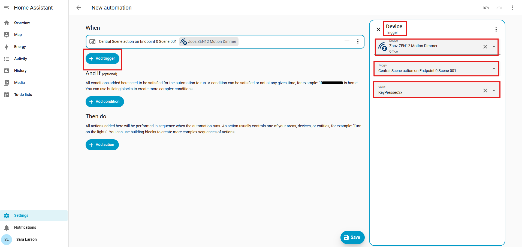This screenshot has width=522, height=247.
Task: Click the Add condition button
Action: [x=105, y=102]
